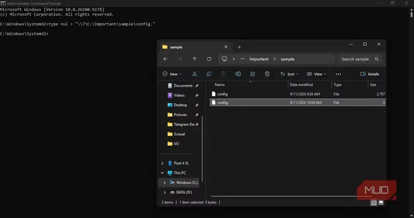
Task: Click the pin icon next to Videos
Action: (197, 95)
